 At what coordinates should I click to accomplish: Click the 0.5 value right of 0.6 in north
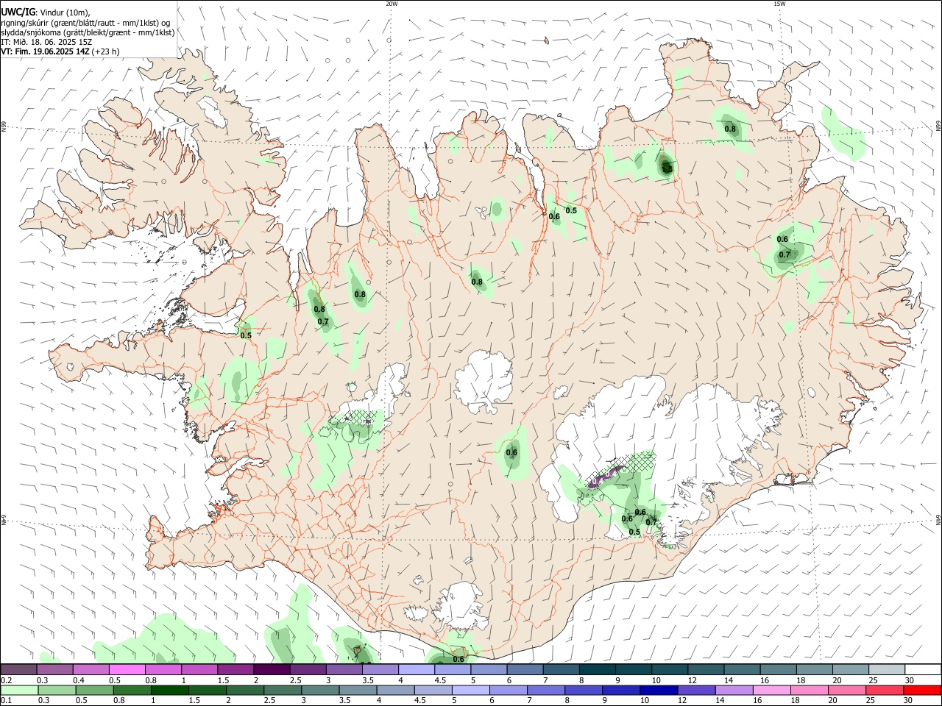pos(570,210)
